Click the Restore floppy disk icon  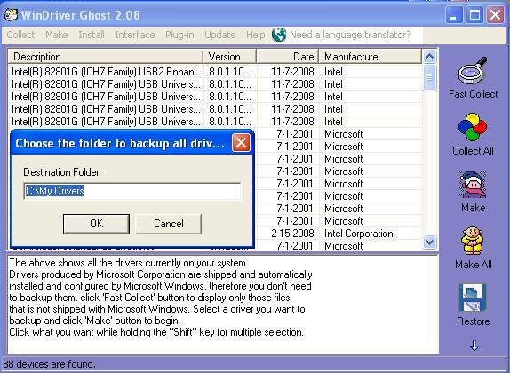click(x=473, y=298)
